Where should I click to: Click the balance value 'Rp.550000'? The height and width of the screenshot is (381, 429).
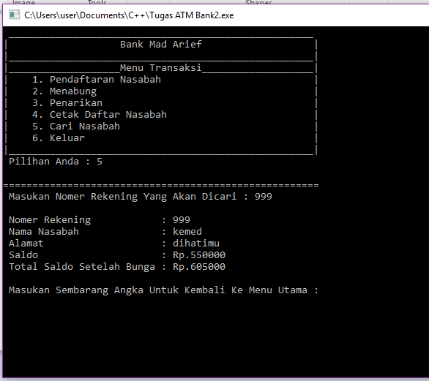point(199,255)
